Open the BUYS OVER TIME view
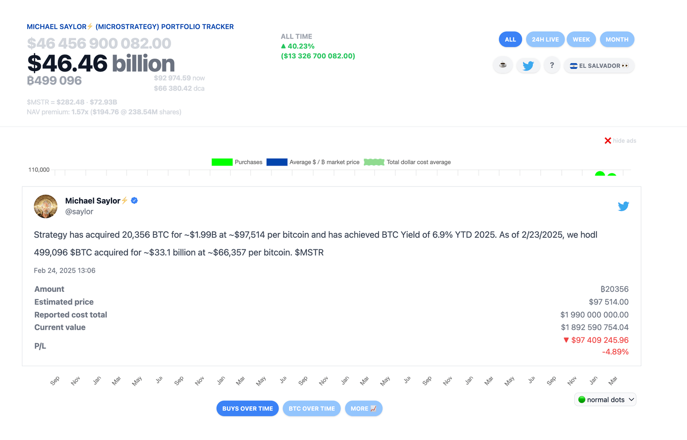 247,408
